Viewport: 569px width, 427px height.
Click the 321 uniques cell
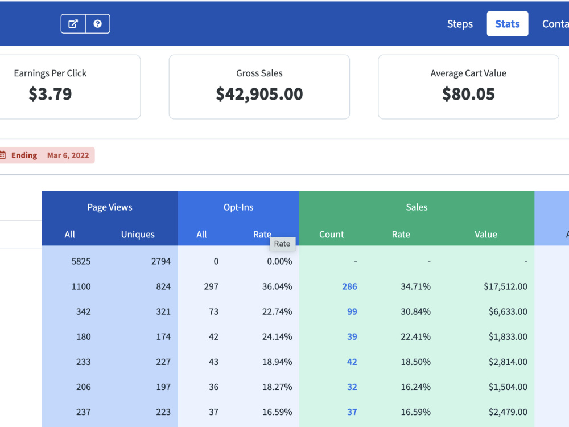coord(163,311)
